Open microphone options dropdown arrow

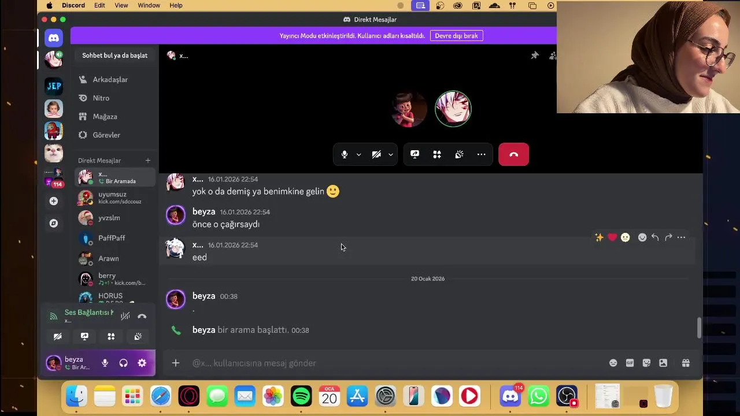[359, 154]
